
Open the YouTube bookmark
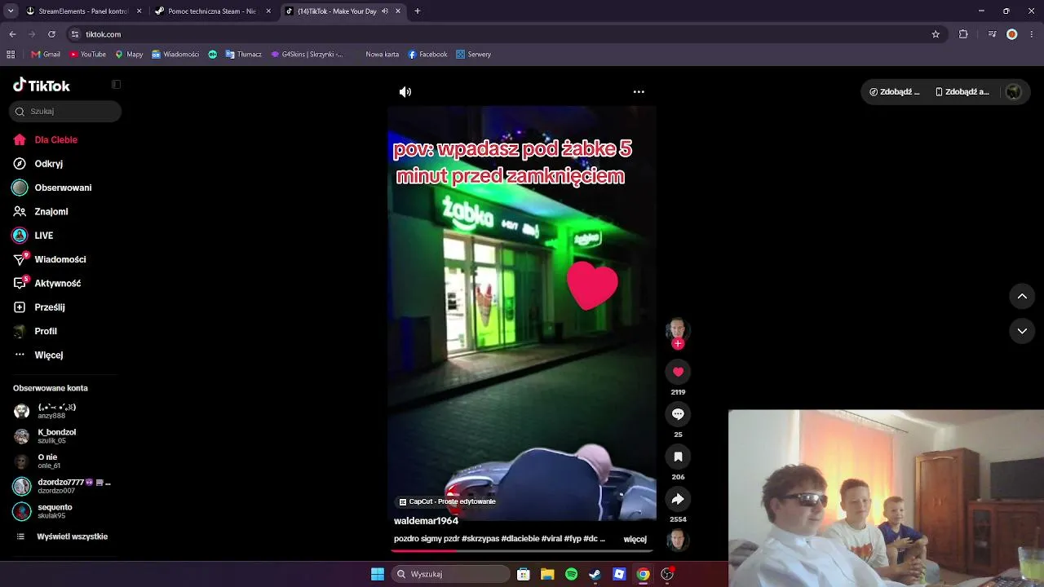tap(88, 55)
